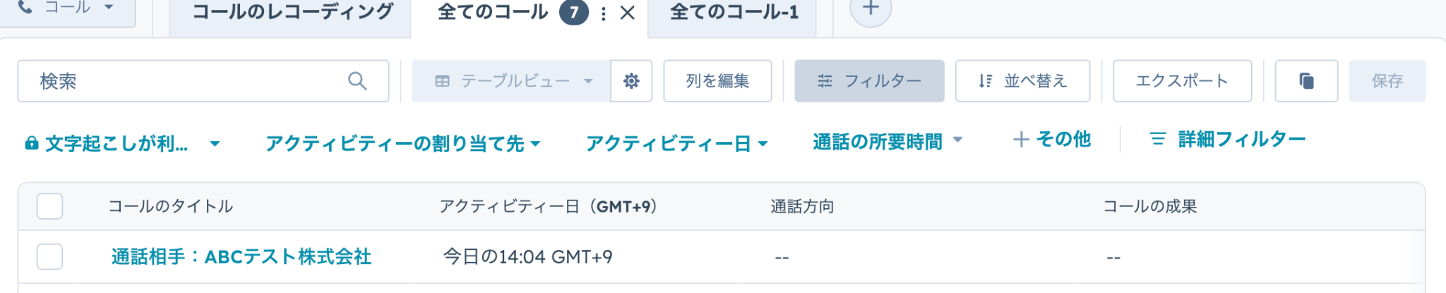Screen dimensions: 1446x293
Task: Open 通話相手：ABCテスト株式会社 call link
Action: [241, 257]
